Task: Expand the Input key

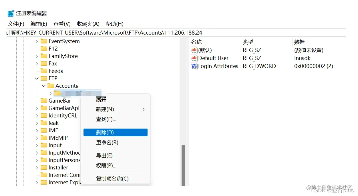Action: pos(37,145)
